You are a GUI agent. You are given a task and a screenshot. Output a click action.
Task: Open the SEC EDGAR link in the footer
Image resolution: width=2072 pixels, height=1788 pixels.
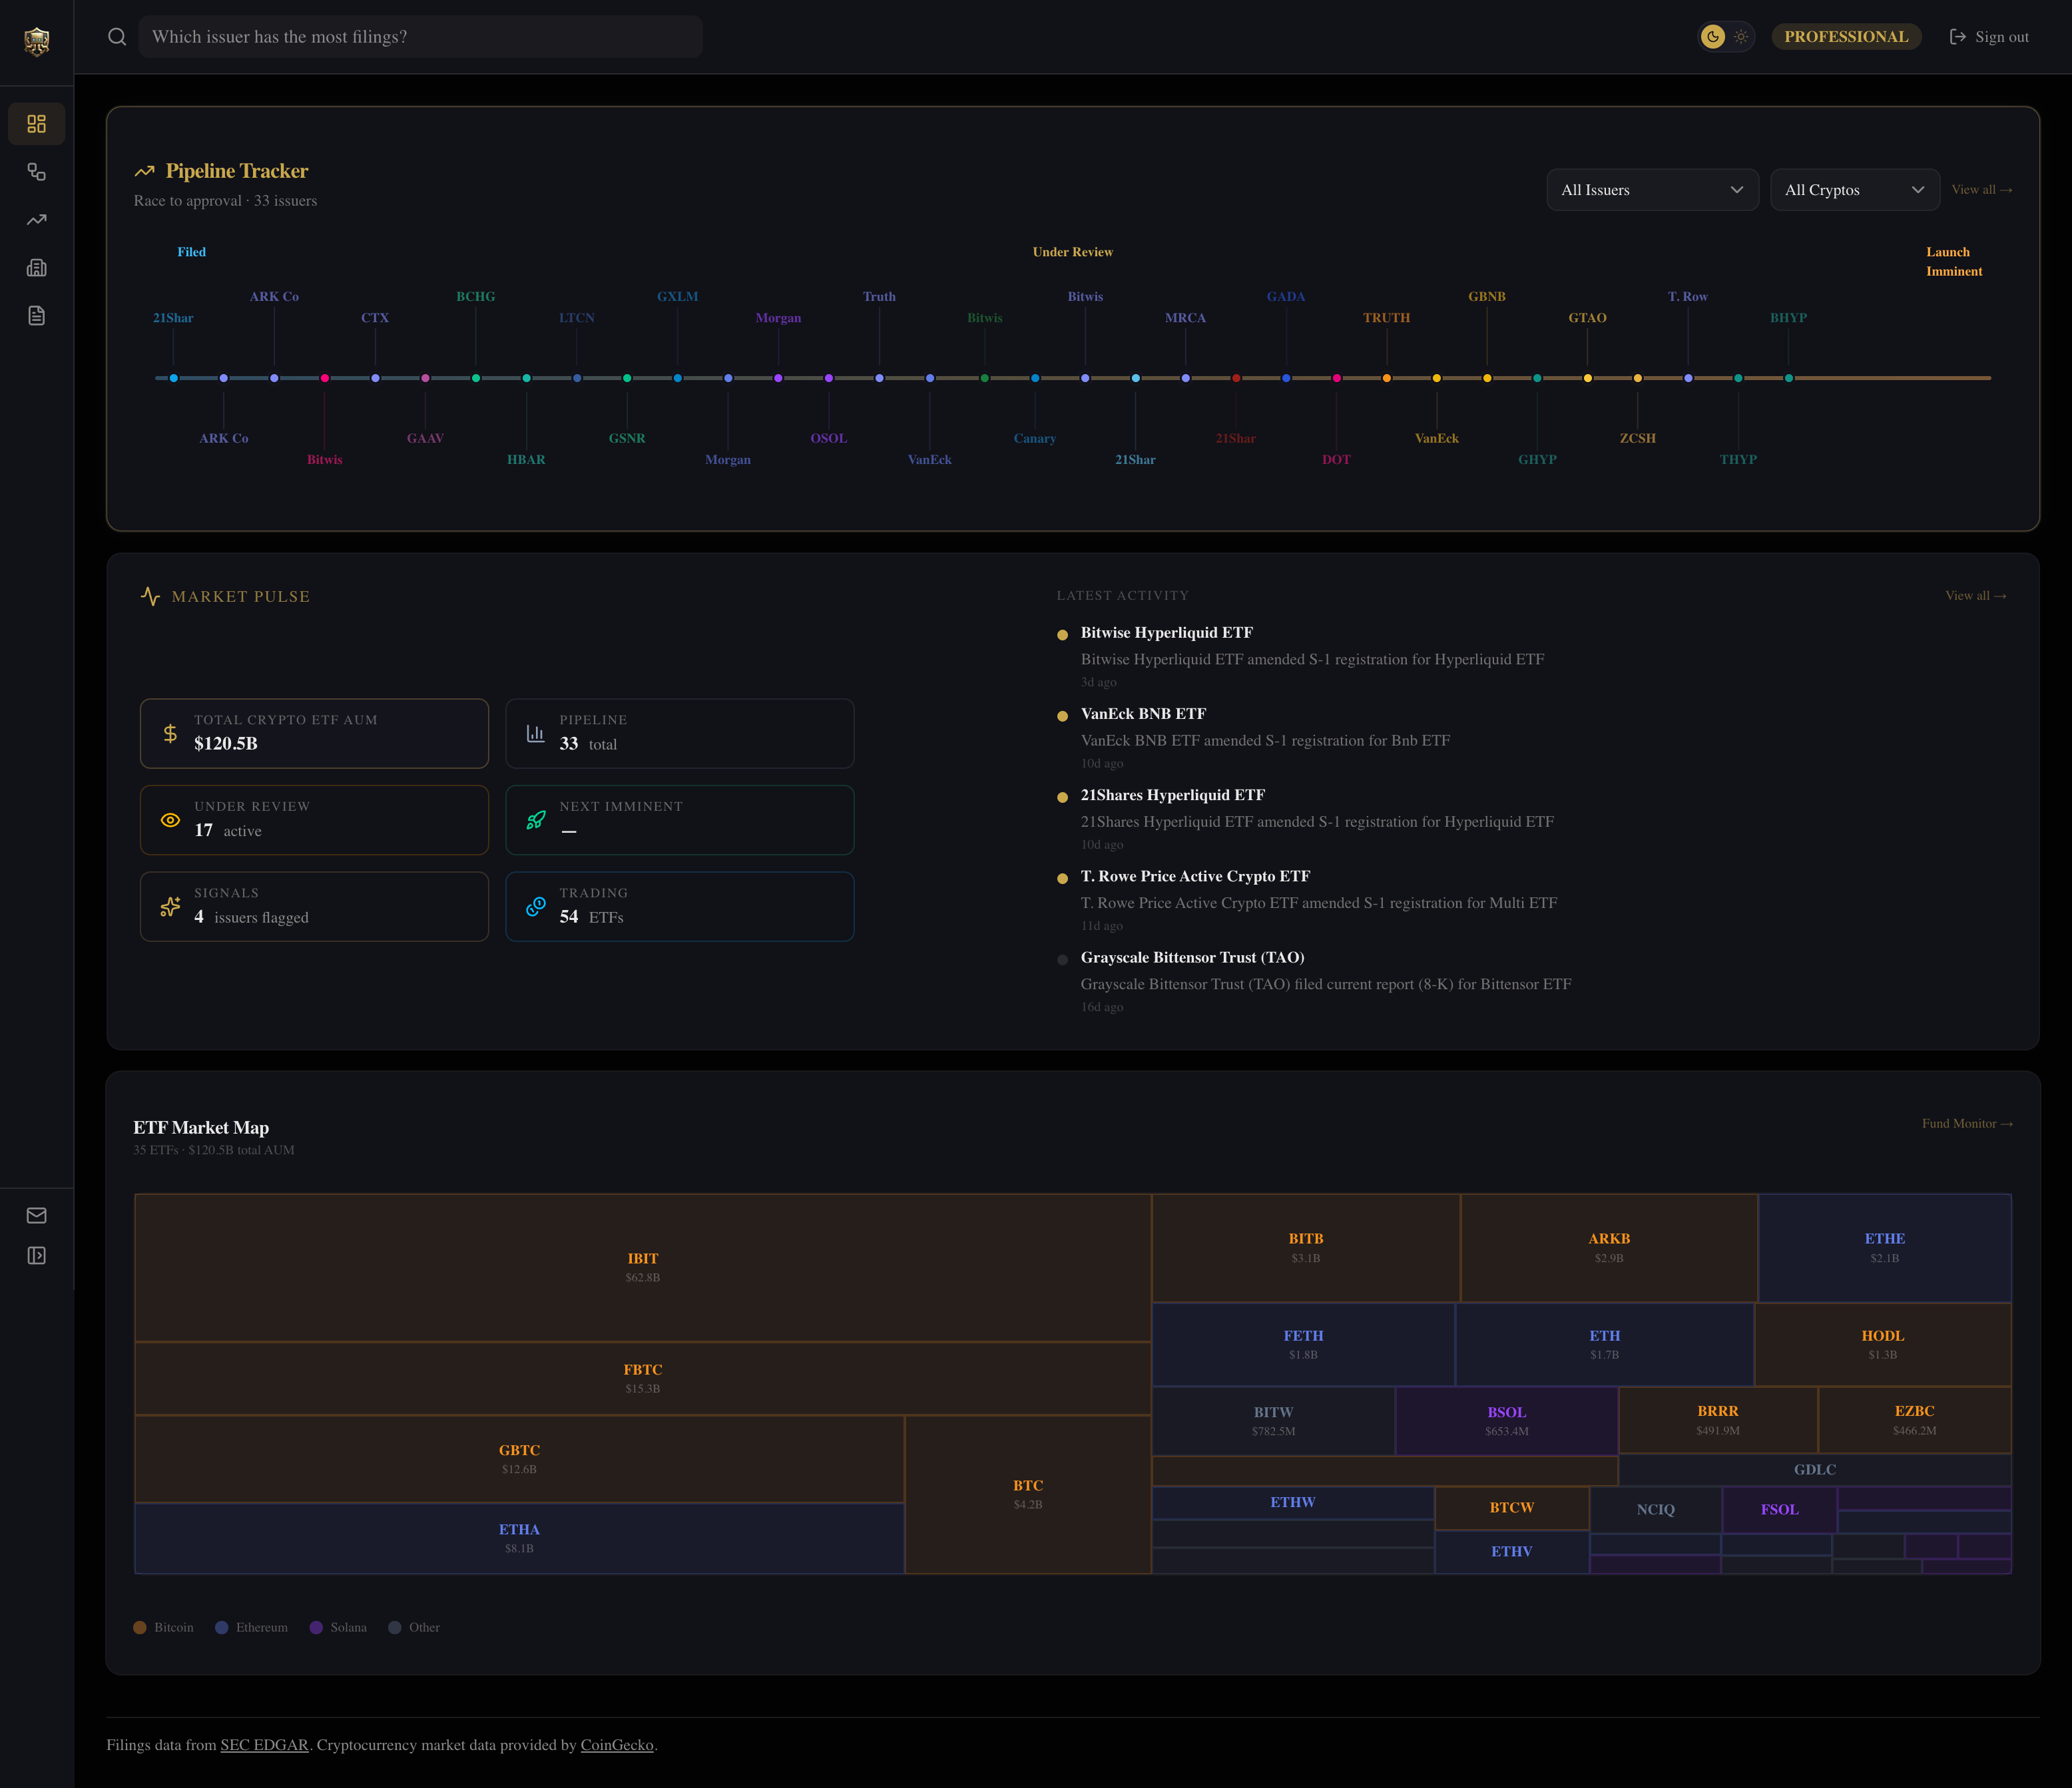[264, 1745]
